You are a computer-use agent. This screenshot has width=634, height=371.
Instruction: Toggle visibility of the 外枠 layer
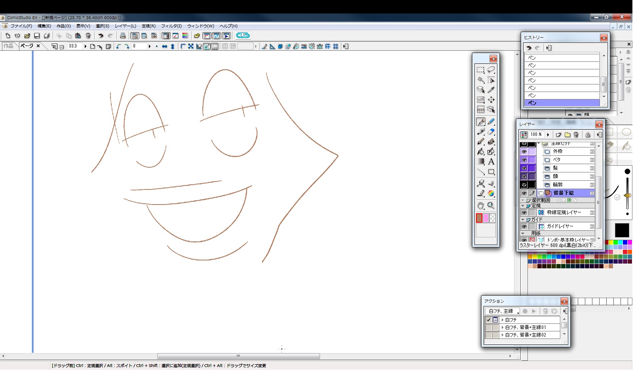tap(524, 151)
